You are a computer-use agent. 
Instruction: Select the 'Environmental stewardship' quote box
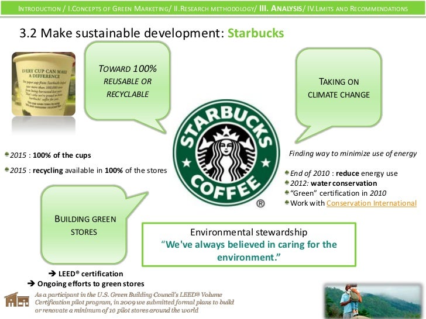tap(249, 244)
